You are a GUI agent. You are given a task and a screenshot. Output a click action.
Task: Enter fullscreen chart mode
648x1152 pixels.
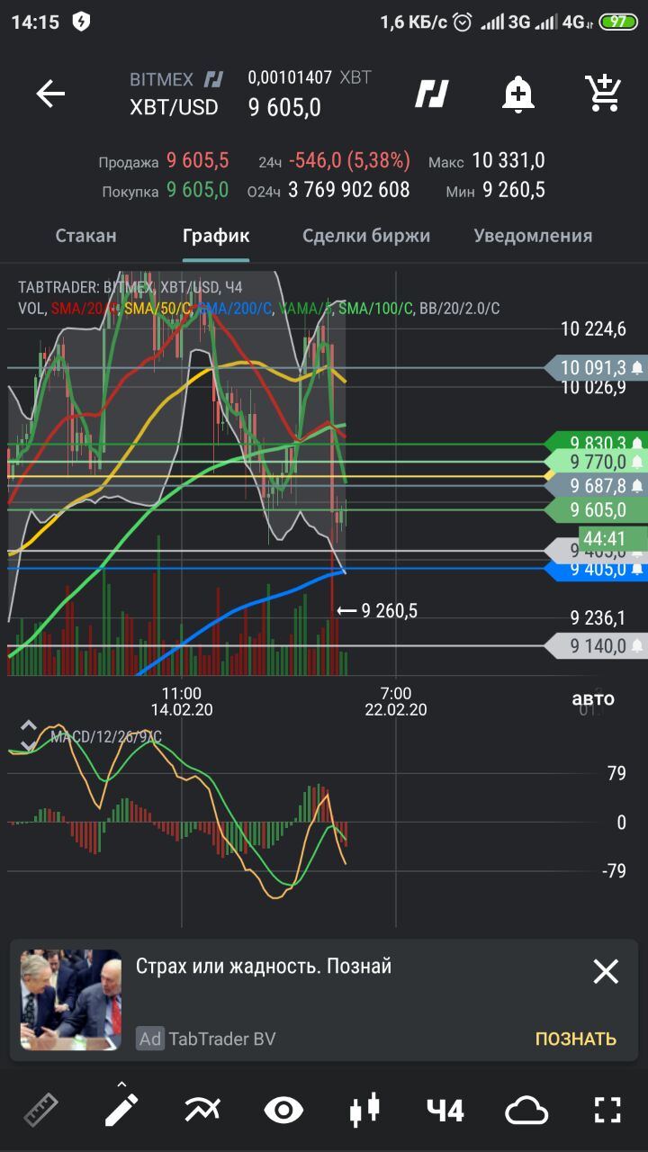[x=608, y=1110]
